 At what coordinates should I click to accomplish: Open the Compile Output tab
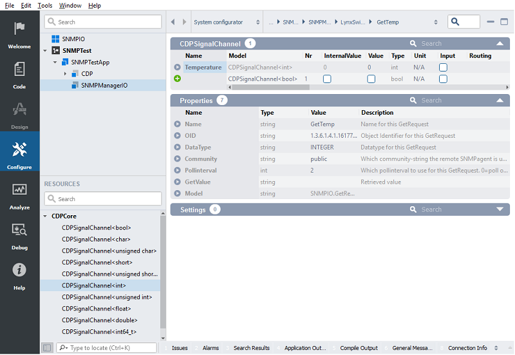(x=359, y=348)
